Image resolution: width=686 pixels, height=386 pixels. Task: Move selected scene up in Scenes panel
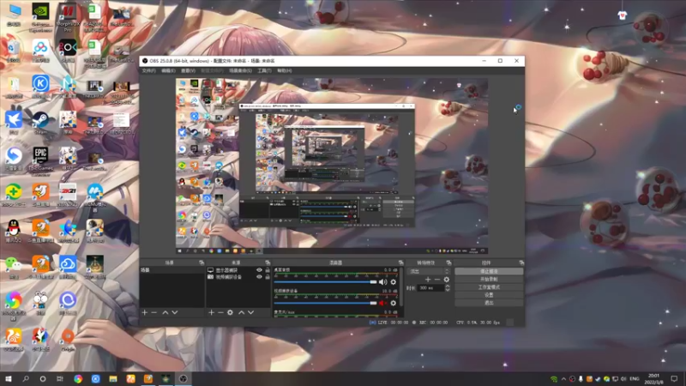pos(165,312)
